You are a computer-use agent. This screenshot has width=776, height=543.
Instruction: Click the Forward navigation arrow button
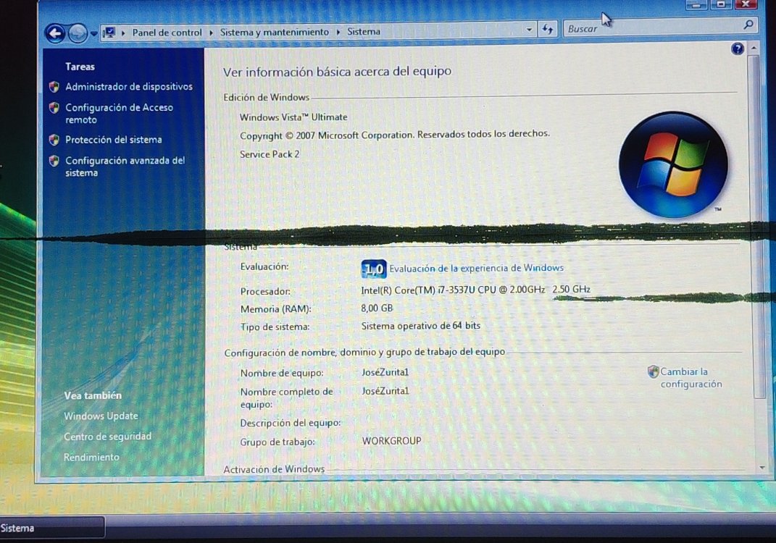(78, 33)
